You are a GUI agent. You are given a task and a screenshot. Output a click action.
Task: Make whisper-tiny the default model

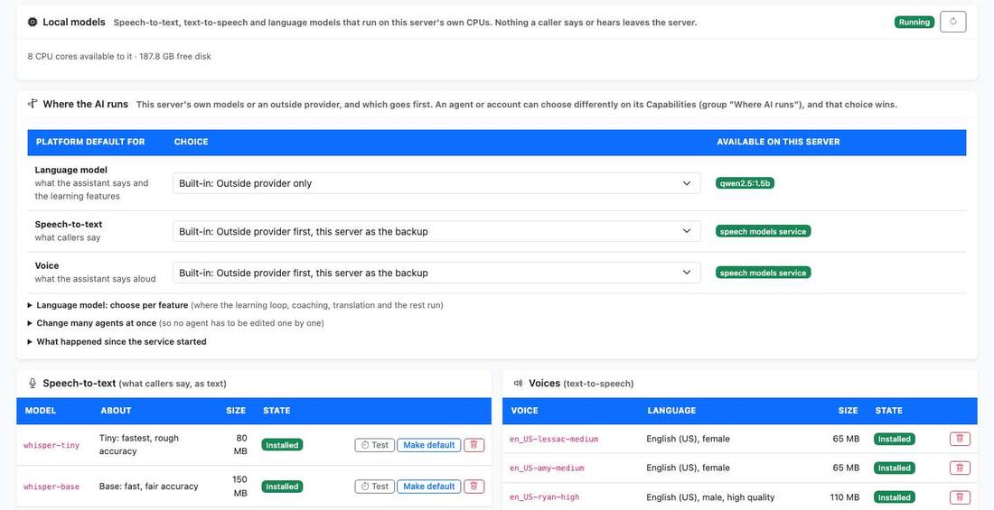pos(428,445)
